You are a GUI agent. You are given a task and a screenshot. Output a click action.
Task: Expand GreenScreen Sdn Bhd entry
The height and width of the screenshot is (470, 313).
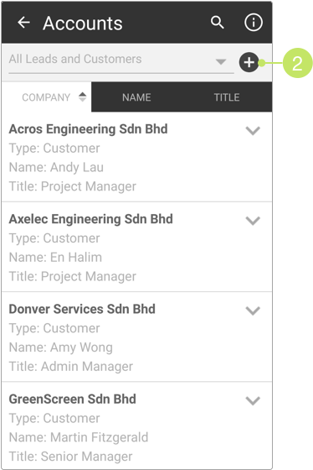[253, 400]
